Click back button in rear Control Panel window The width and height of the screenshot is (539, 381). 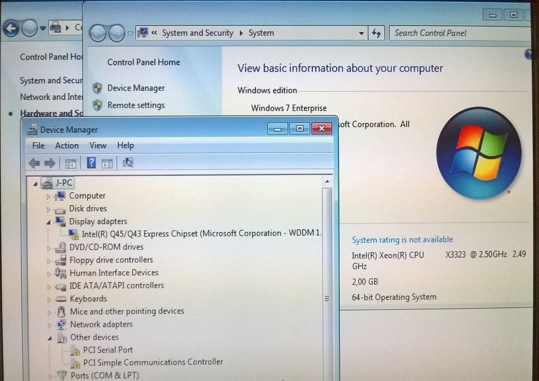[x=11, y=28]
